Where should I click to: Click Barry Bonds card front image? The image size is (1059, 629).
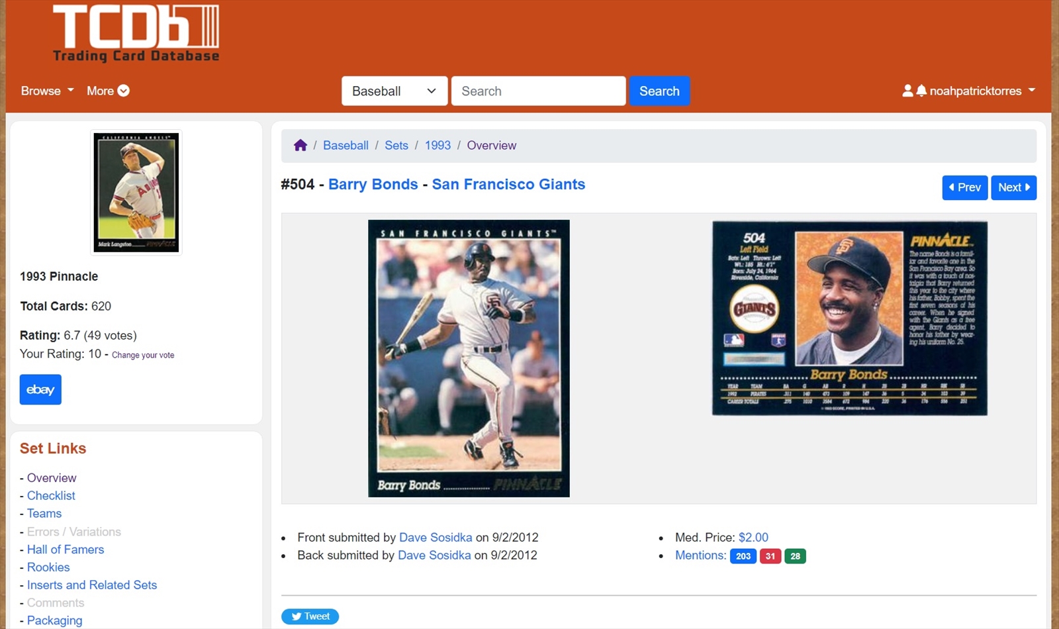click(x=469, y=358)
